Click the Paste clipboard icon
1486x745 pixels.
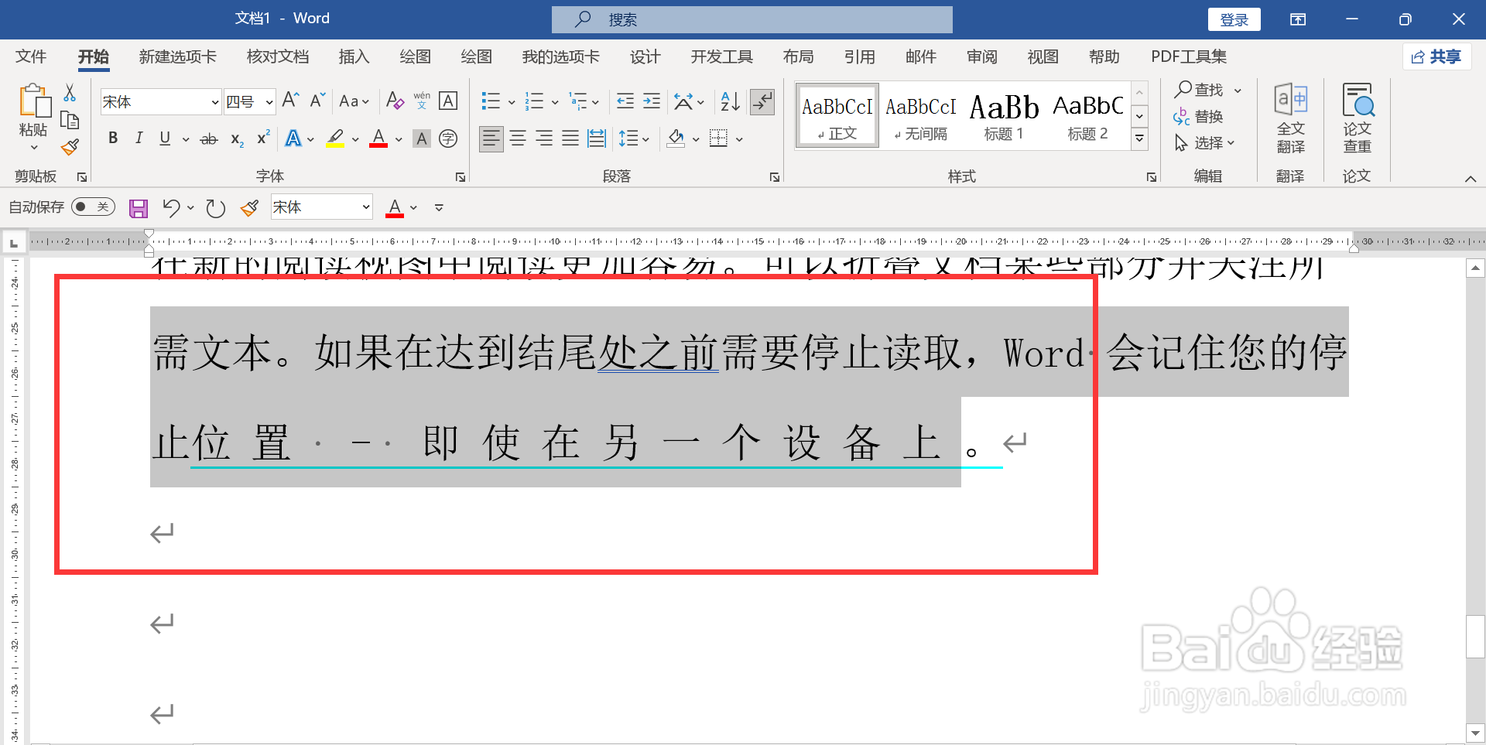(34, 101)
